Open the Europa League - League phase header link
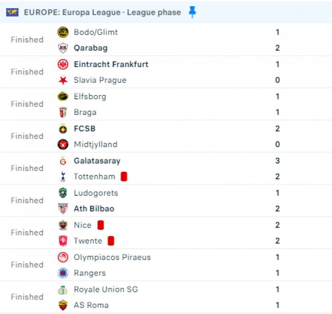 (x=102, y=13)
